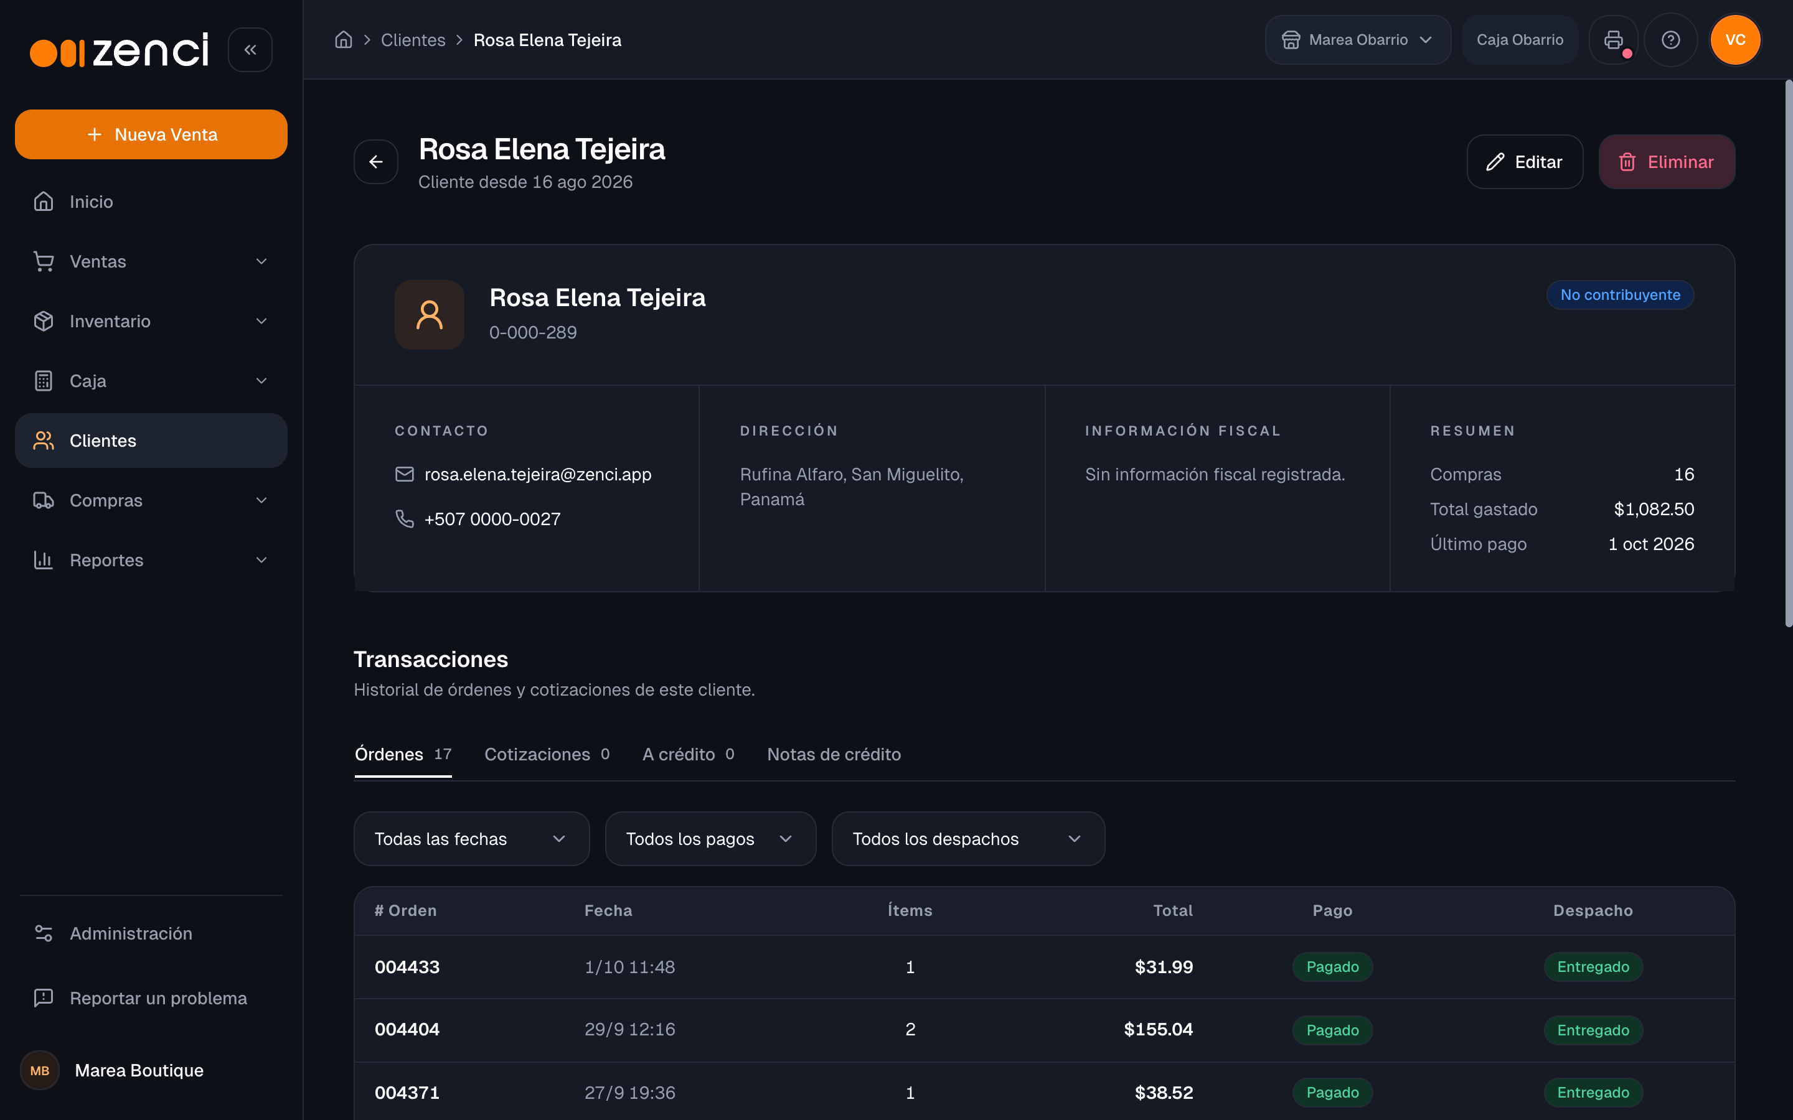Click the phone icon in Contacto

pyautogui.click(x=405, y=518)
